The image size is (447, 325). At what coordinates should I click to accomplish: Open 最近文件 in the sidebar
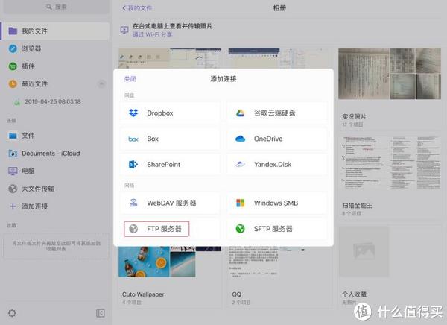tap(56, 83)
